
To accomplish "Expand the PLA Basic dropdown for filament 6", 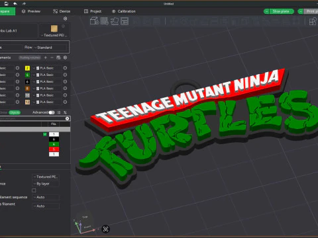I will point(47,82).
